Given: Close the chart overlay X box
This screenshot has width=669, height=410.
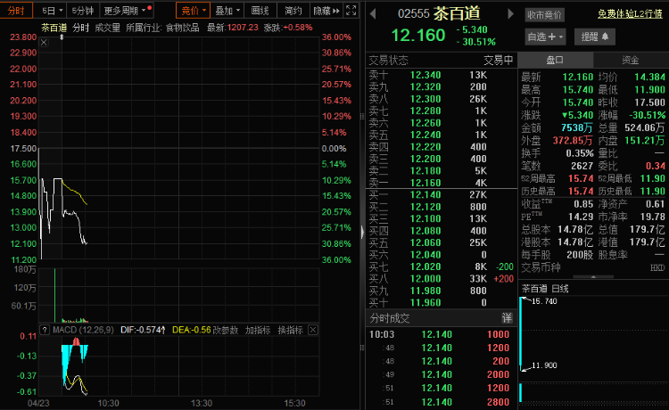Looking at the screenshot, I should [44, 42].
